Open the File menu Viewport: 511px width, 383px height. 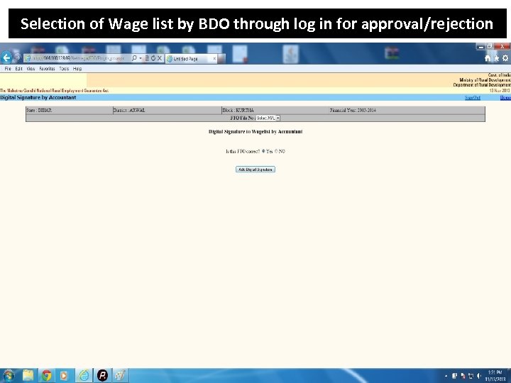tap(8, 69)
